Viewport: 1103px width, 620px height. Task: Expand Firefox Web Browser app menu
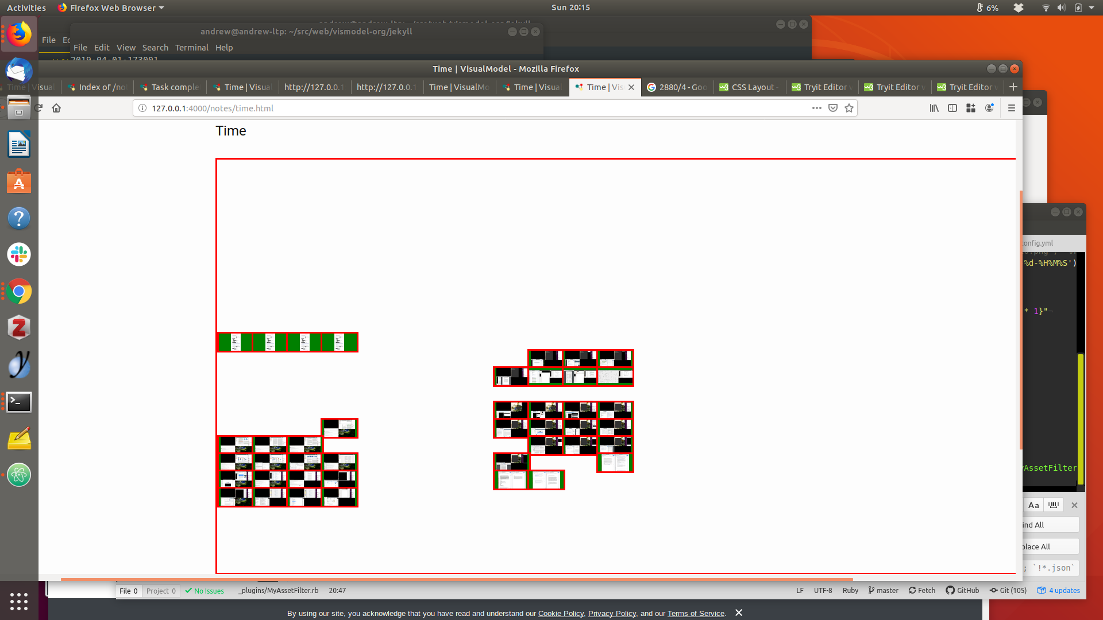click(111, 7)
